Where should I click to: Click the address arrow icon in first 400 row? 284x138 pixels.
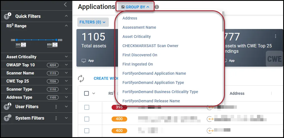[210, 119]
